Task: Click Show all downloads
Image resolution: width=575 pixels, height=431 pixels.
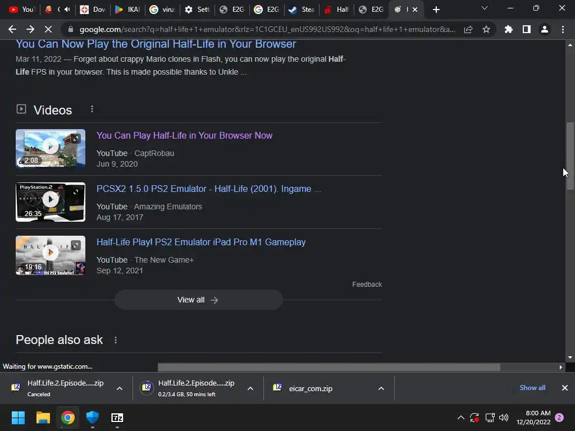Action: coord(532,388)
